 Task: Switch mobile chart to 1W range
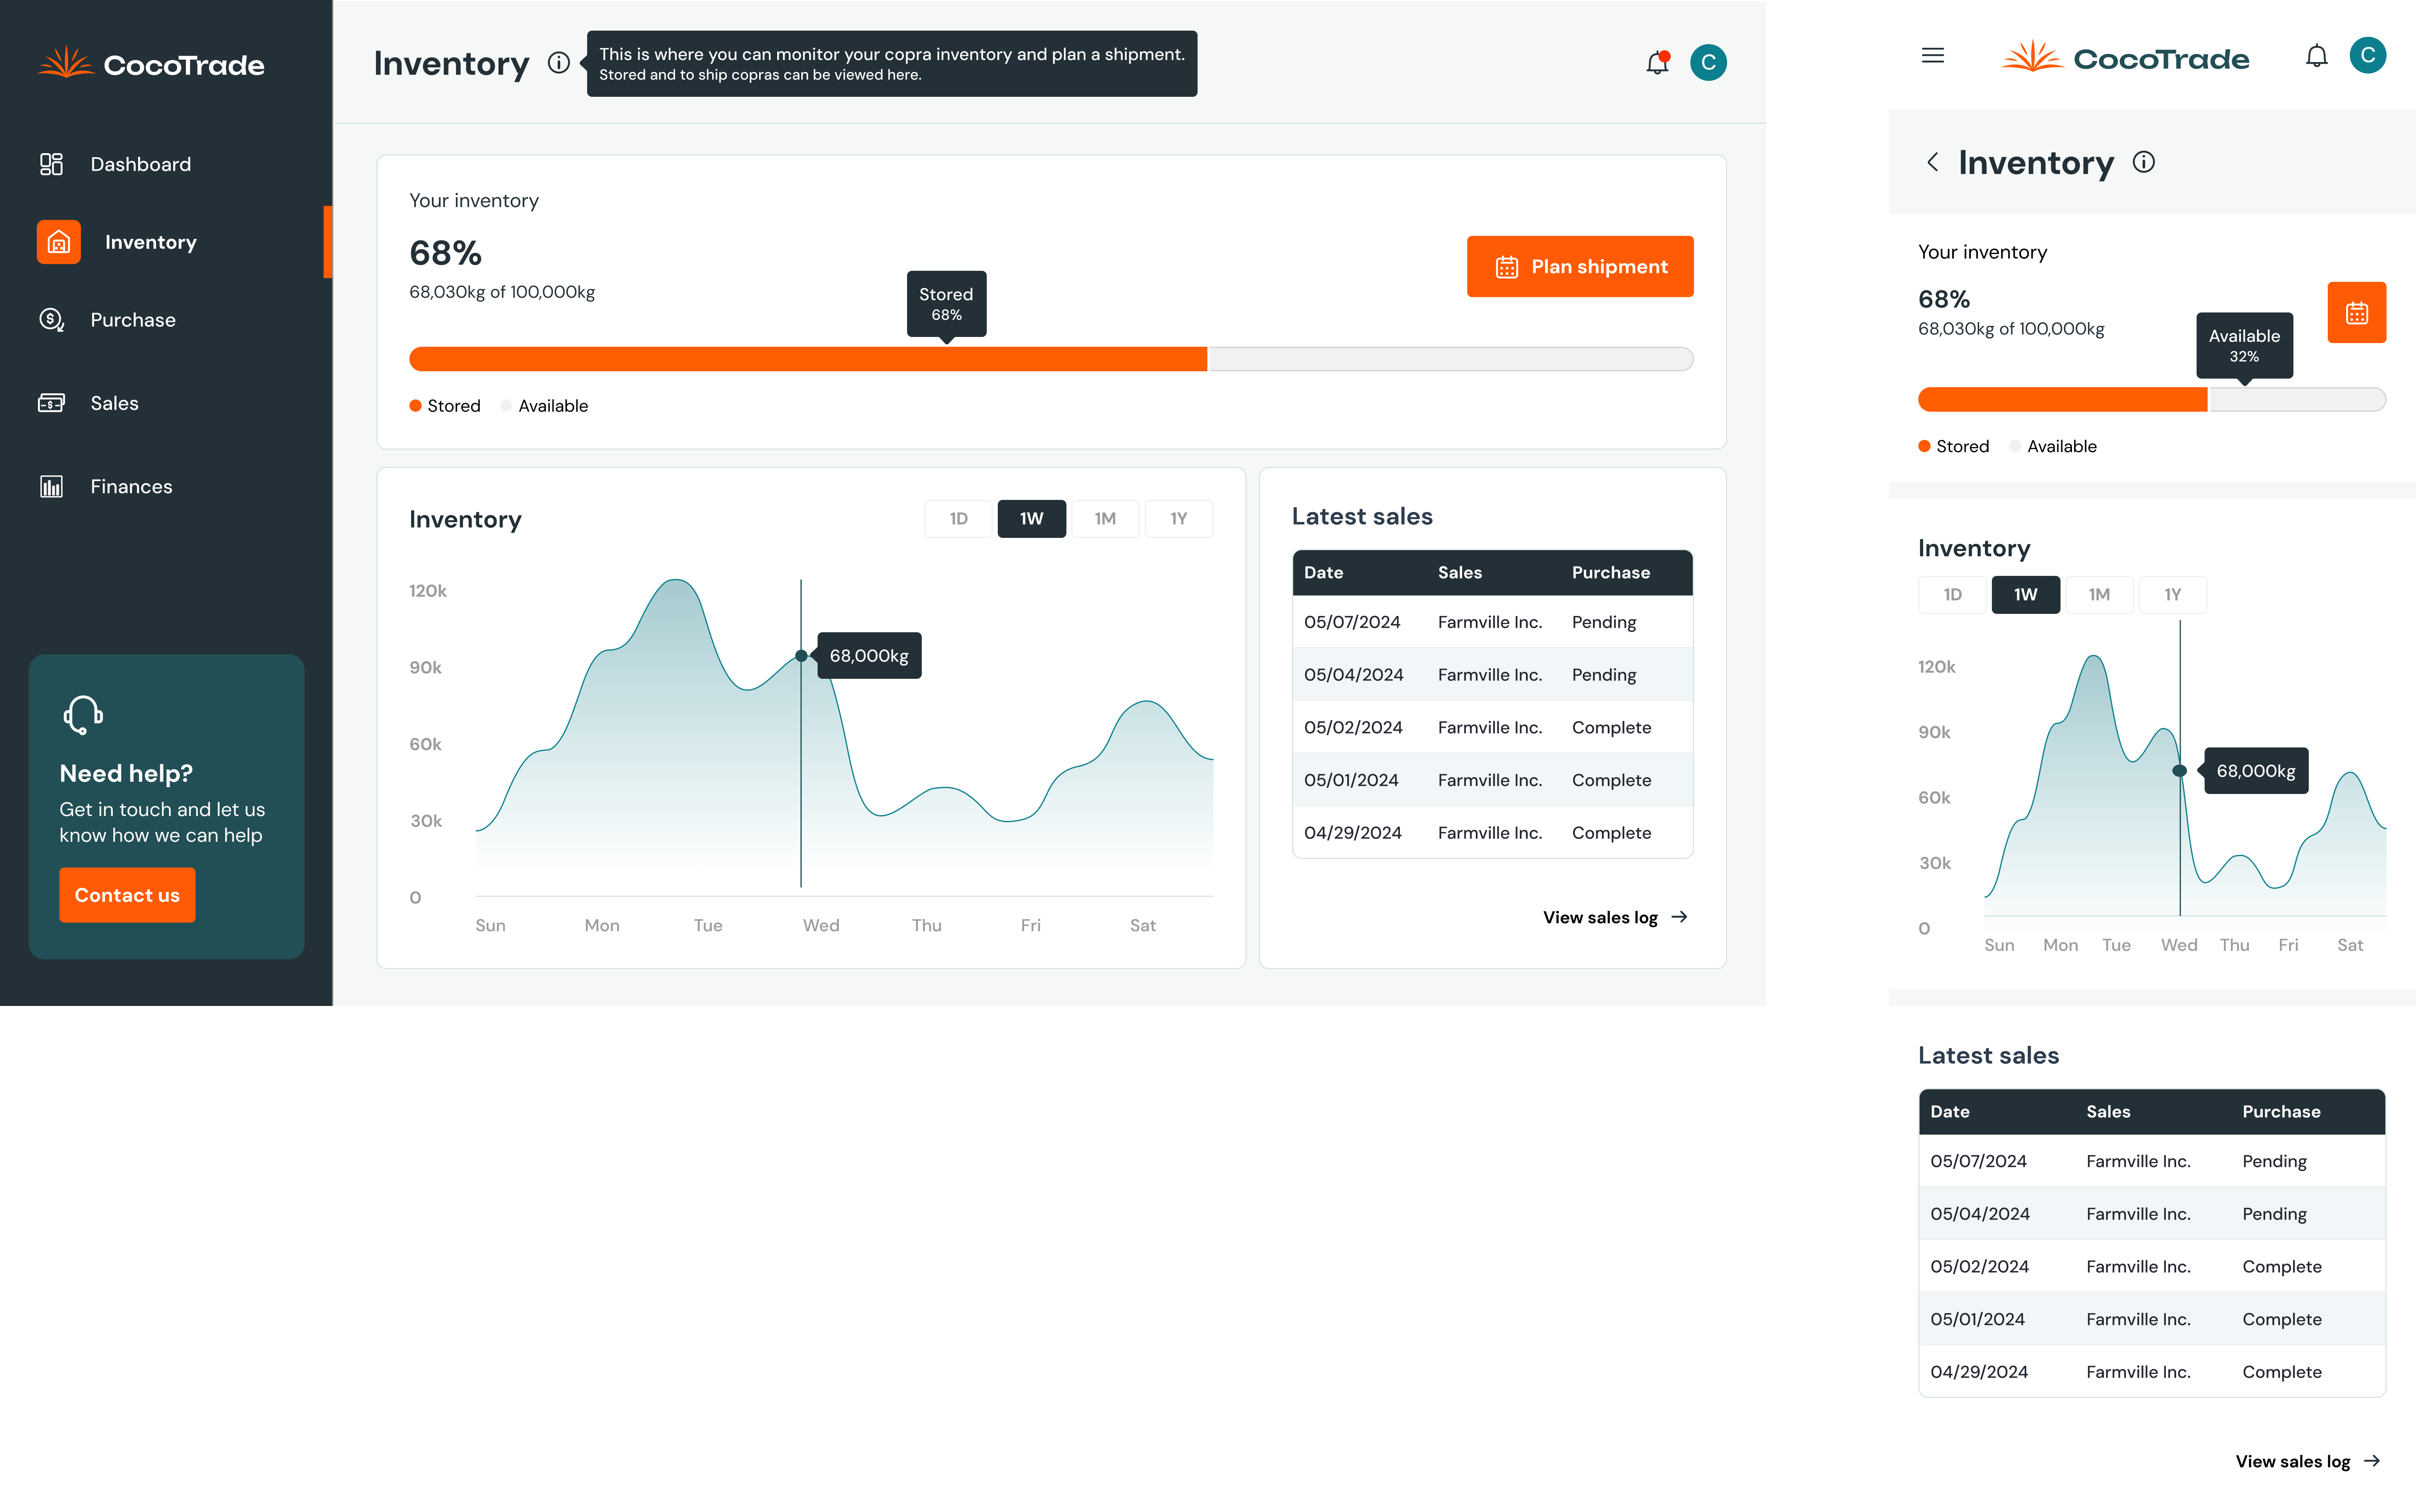point(2026,595)
